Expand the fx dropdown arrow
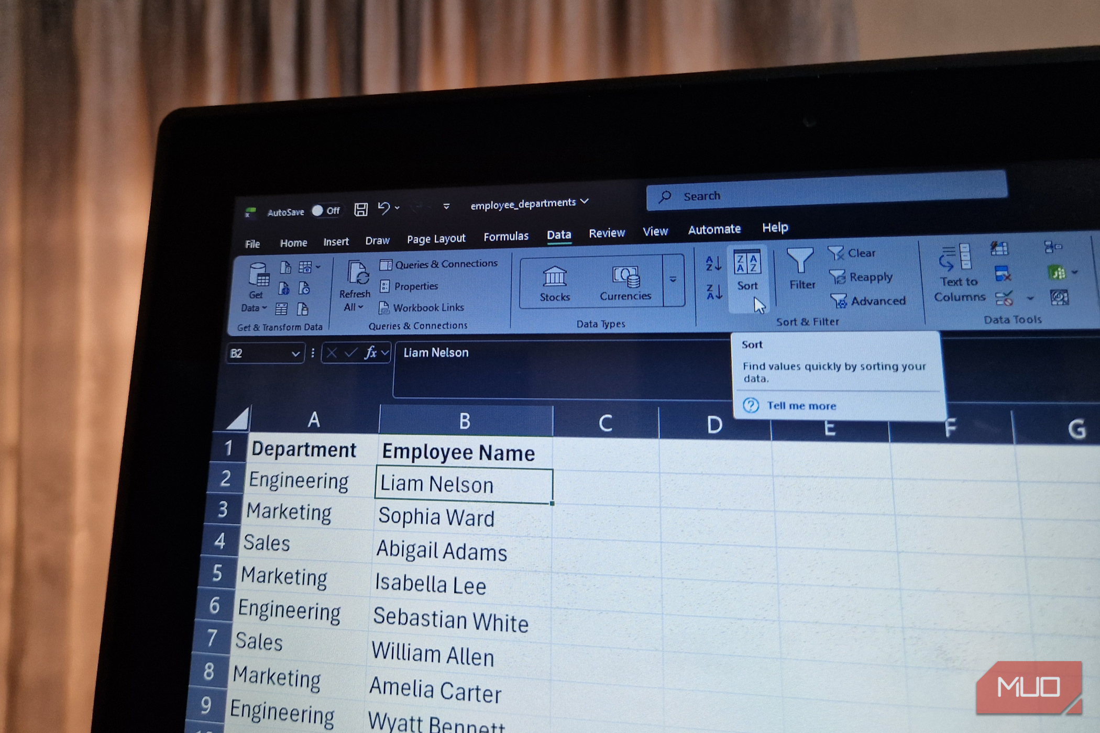1100x733 pixels. (385, 353)
